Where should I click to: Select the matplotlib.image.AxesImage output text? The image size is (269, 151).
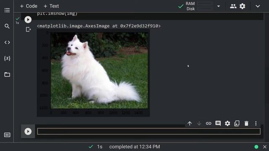(99, 26)
